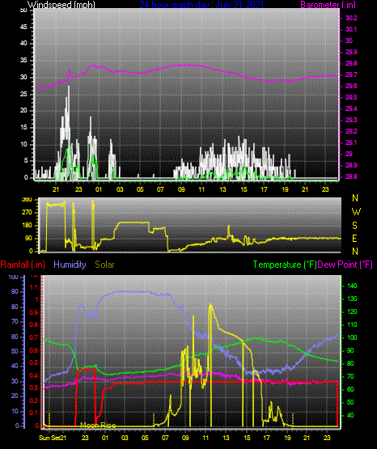Click the S compass letter
The height and width of the screenshot is (449, 377).
coord(354,226)
